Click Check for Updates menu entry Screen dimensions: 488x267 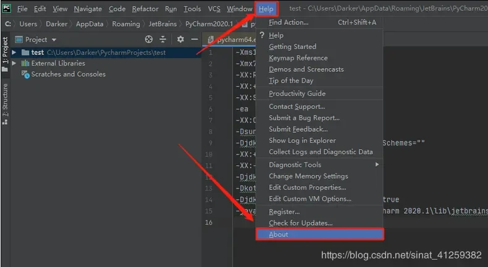(x=300, y=222)
